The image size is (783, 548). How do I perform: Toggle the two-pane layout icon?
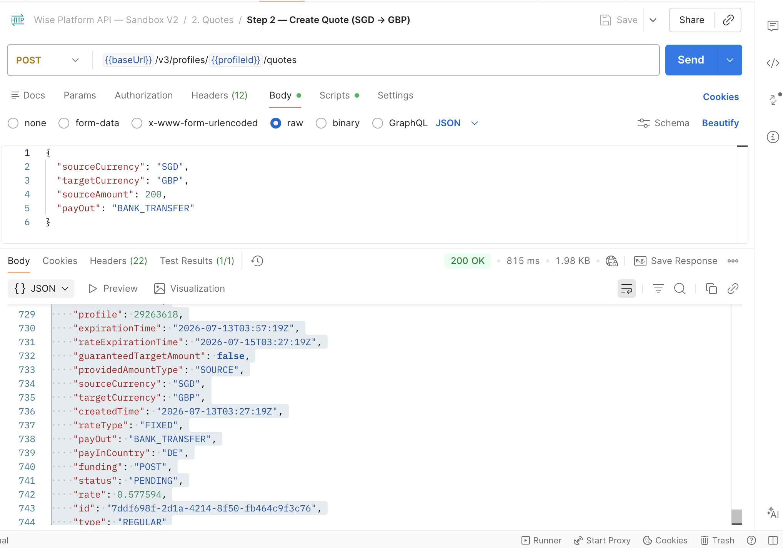773,540
